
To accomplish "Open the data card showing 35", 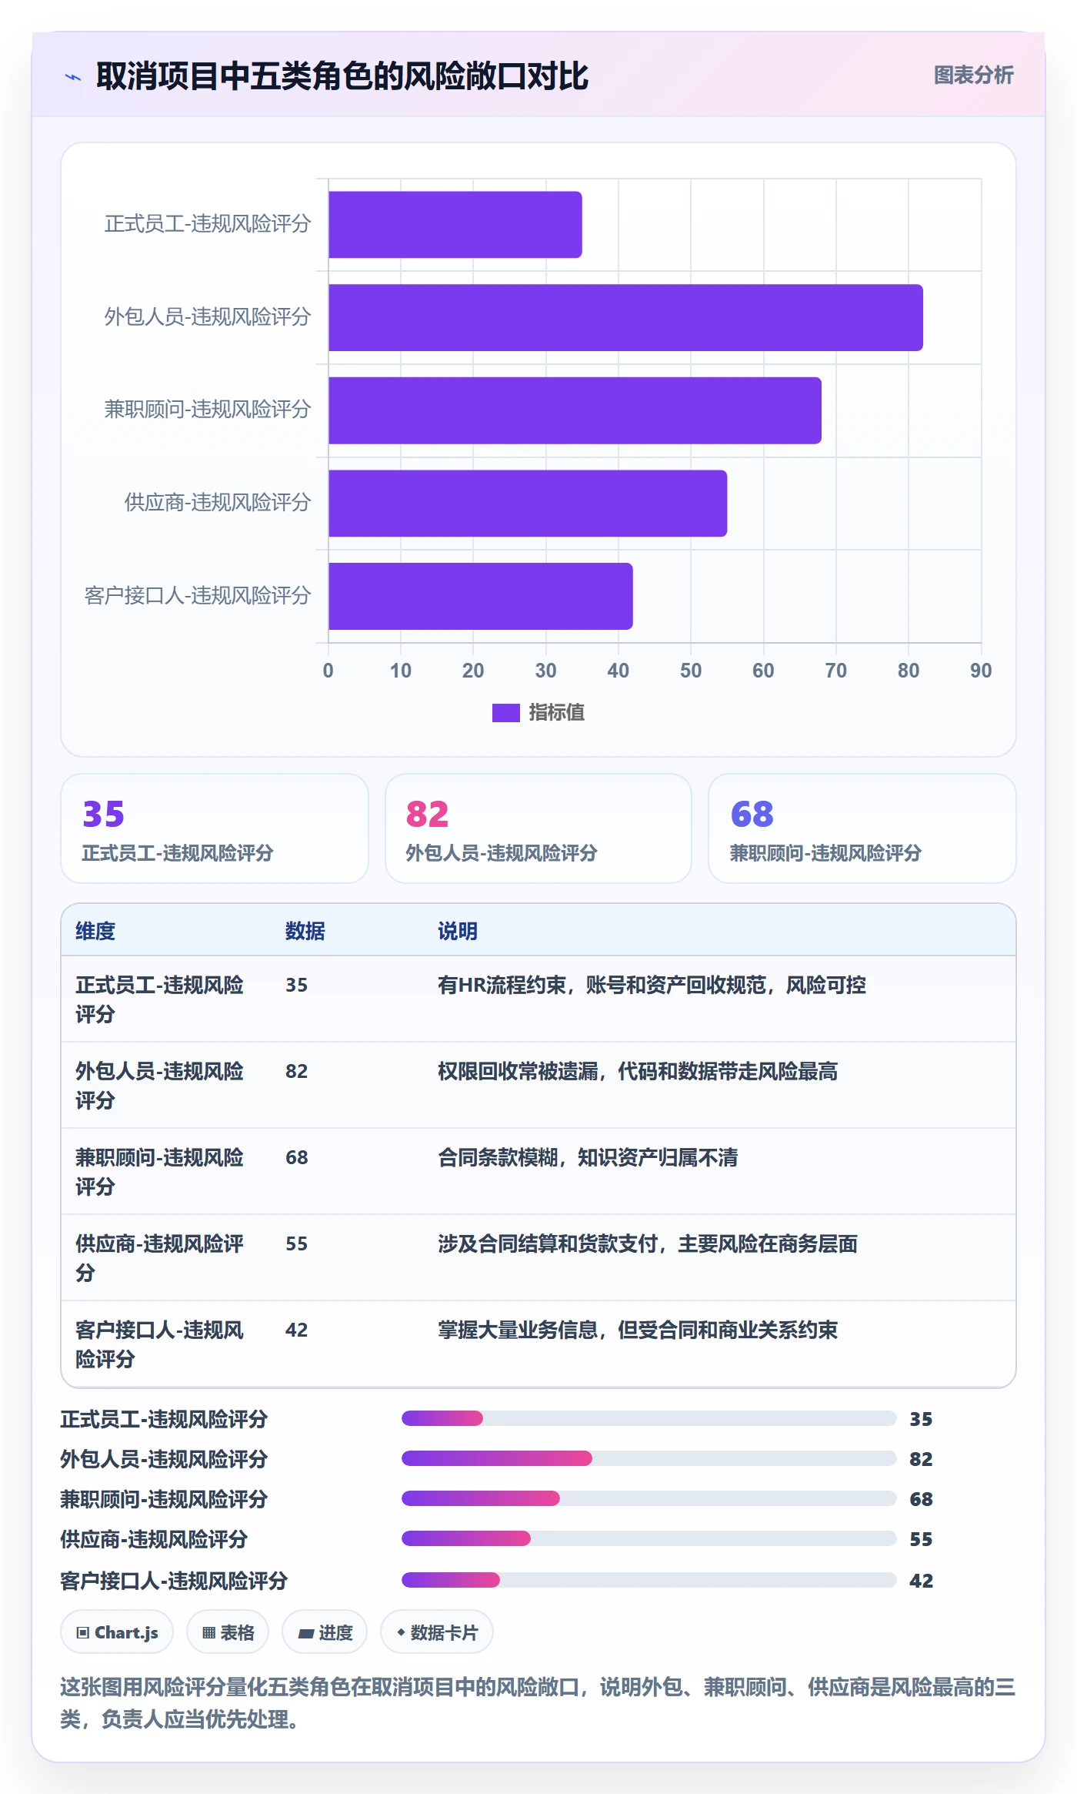I will [215, 828].
